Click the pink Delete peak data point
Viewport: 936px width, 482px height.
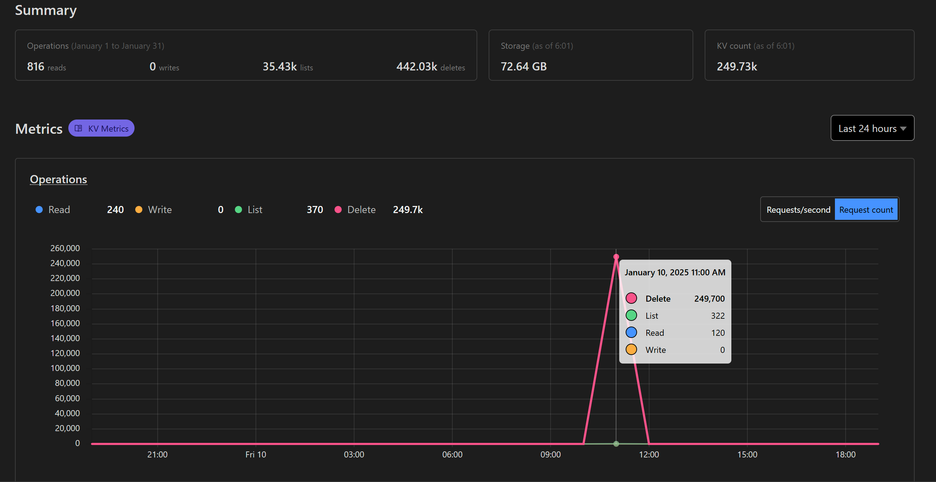point(616,257)
